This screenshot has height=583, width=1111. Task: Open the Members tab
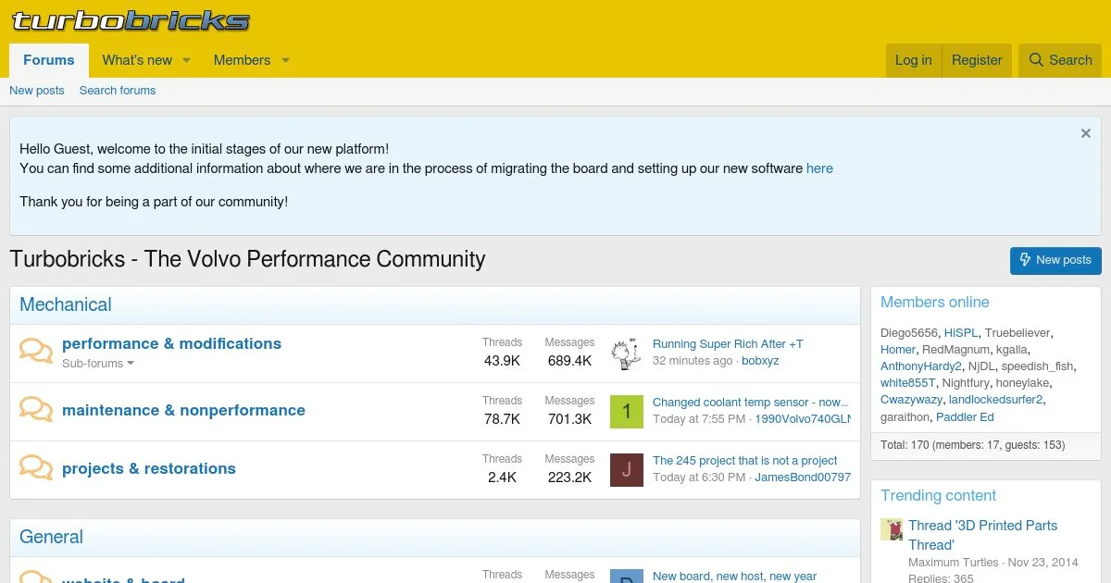[242, 60]
